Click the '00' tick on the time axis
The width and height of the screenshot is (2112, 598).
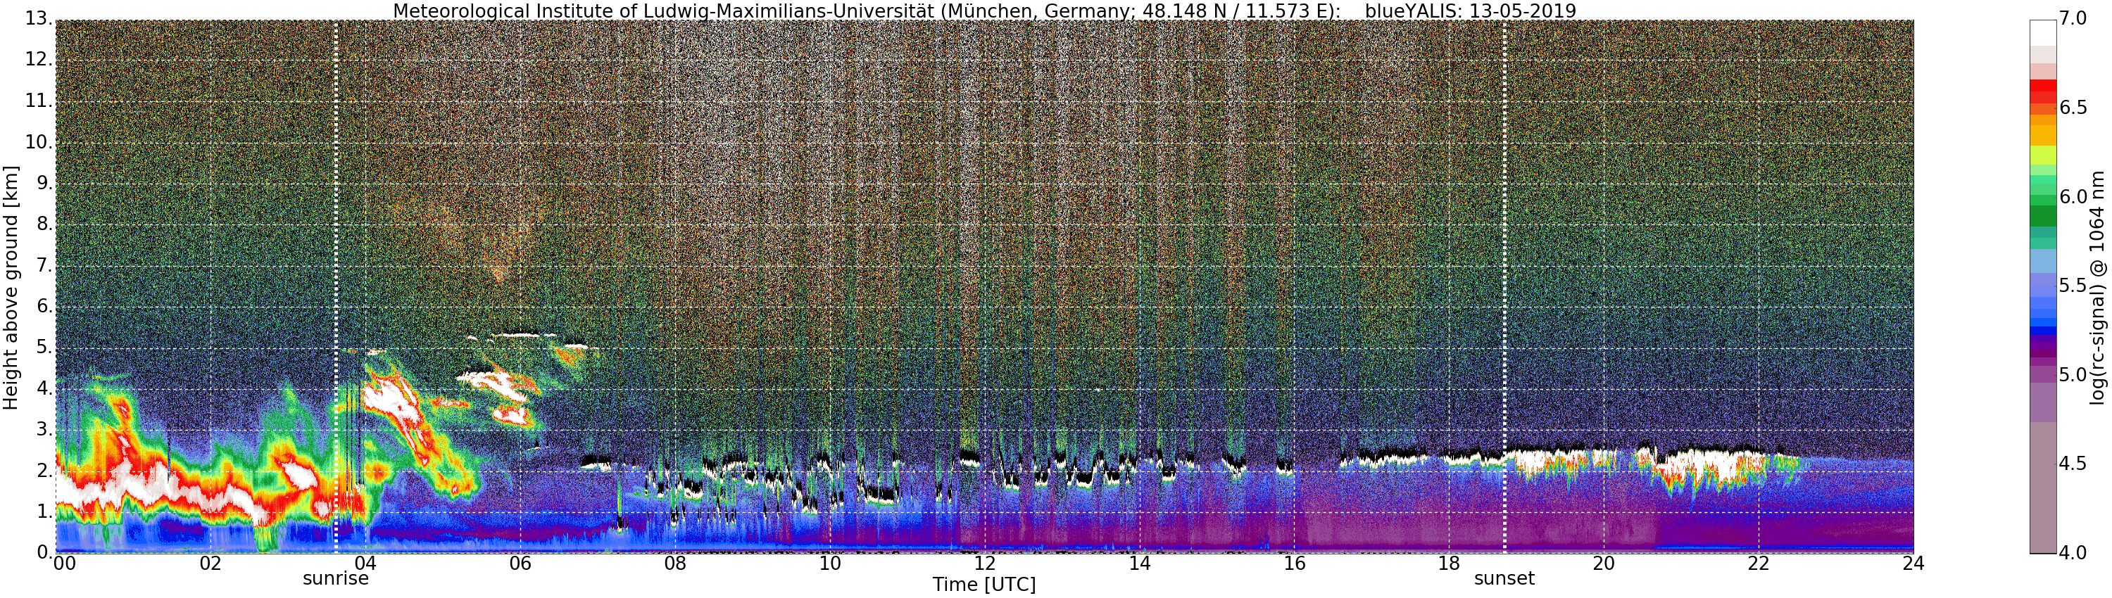pyautogui.click(x=64, y=564)
